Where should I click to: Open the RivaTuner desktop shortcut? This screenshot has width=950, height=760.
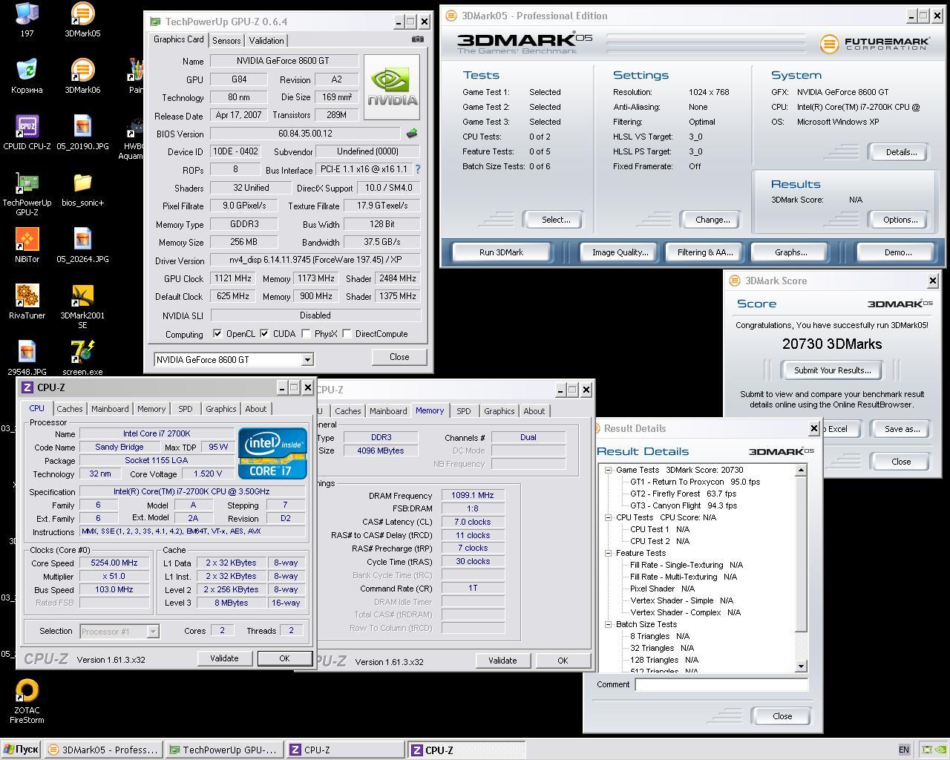point(27,297)
